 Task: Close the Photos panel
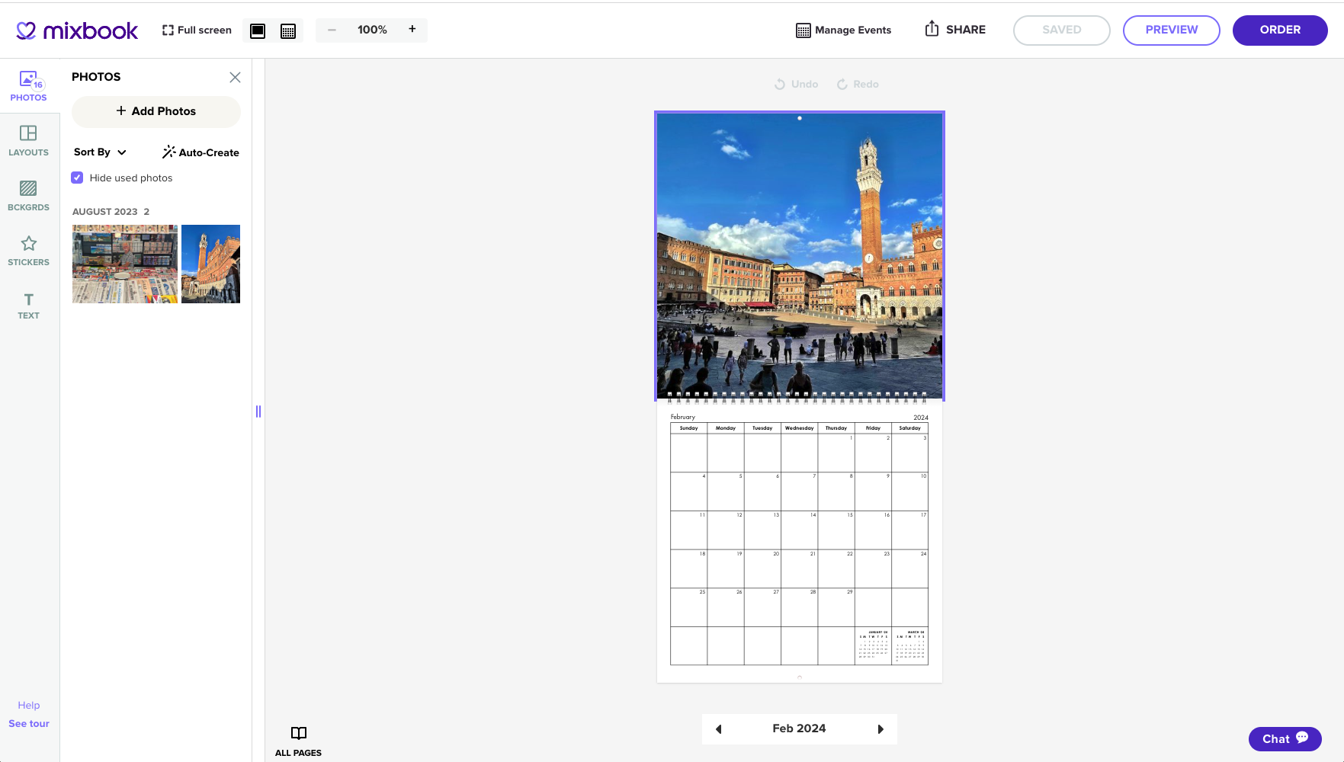point(235,77)
